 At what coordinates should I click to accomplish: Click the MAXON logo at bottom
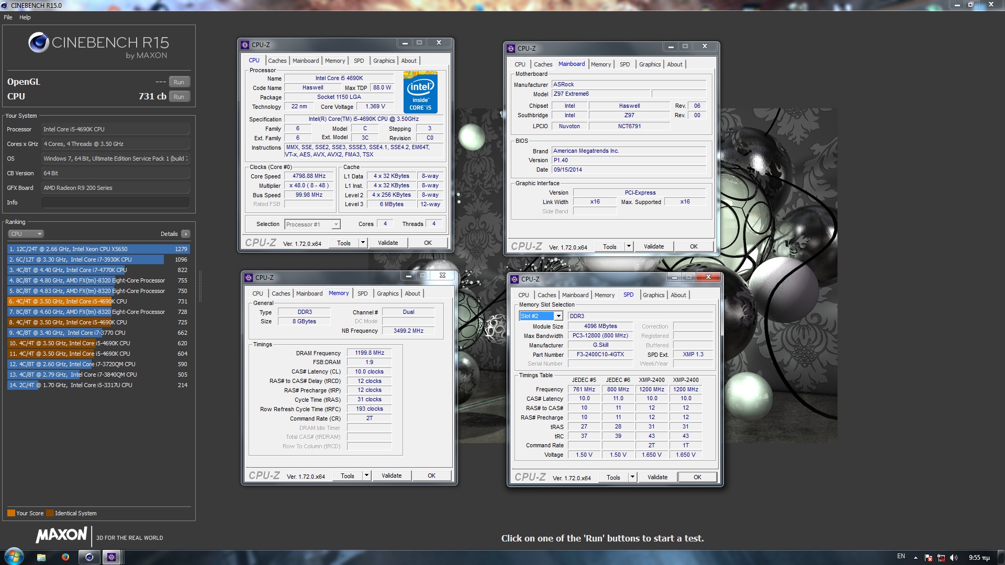click(61, 535)
